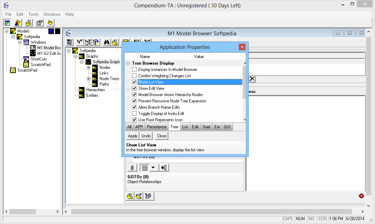Uncheck the Show Edit View checkbox

click(x=134, y=88)
